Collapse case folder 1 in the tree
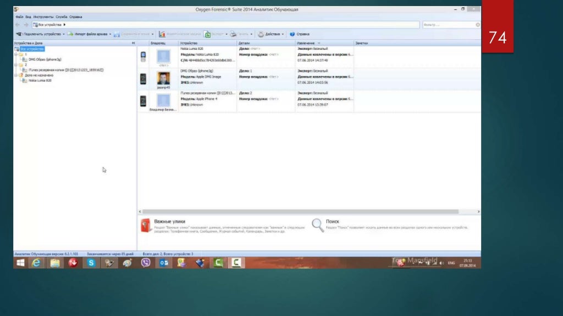 coord(16,54)
